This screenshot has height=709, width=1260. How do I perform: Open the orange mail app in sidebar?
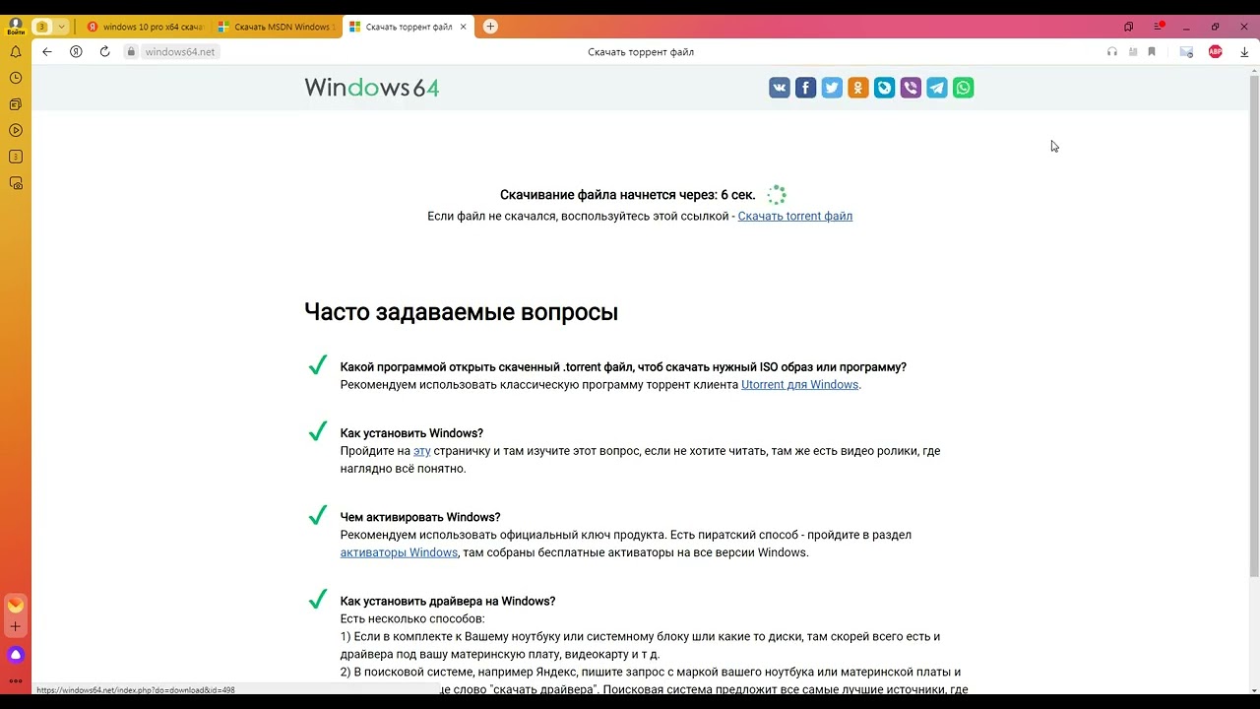[x=16, y=605]
